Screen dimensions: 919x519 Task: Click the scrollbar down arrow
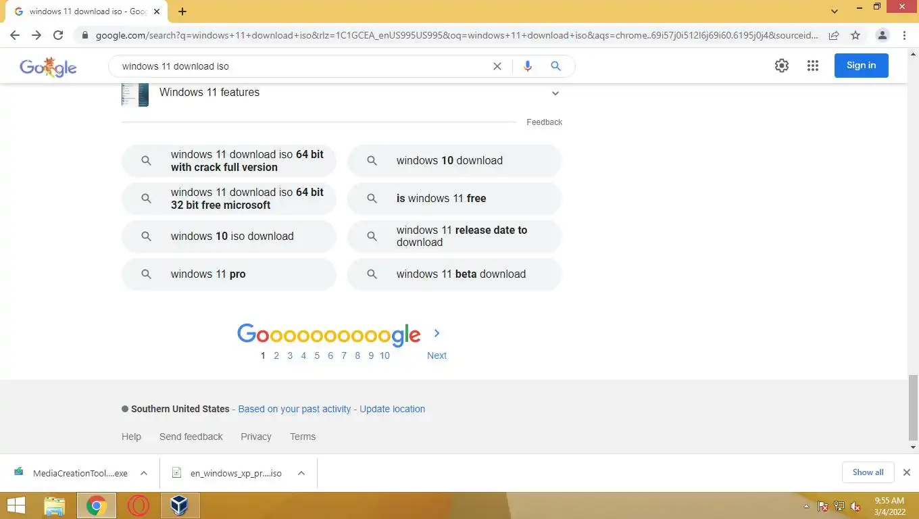click(x=914, y=447)
